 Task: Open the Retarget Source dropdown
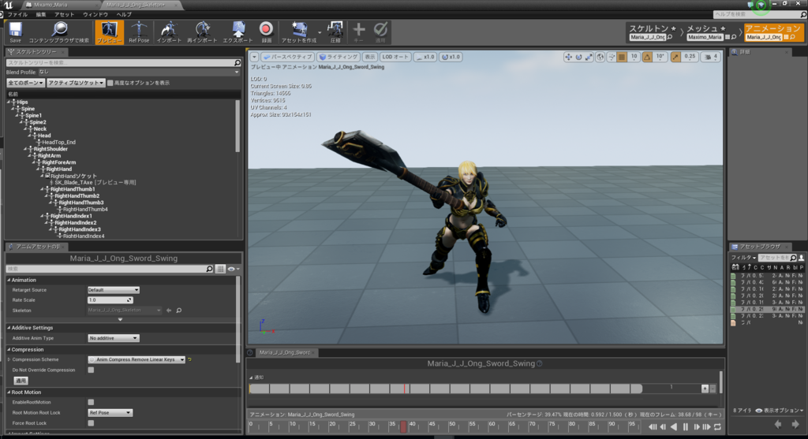(x=114, y=290)
